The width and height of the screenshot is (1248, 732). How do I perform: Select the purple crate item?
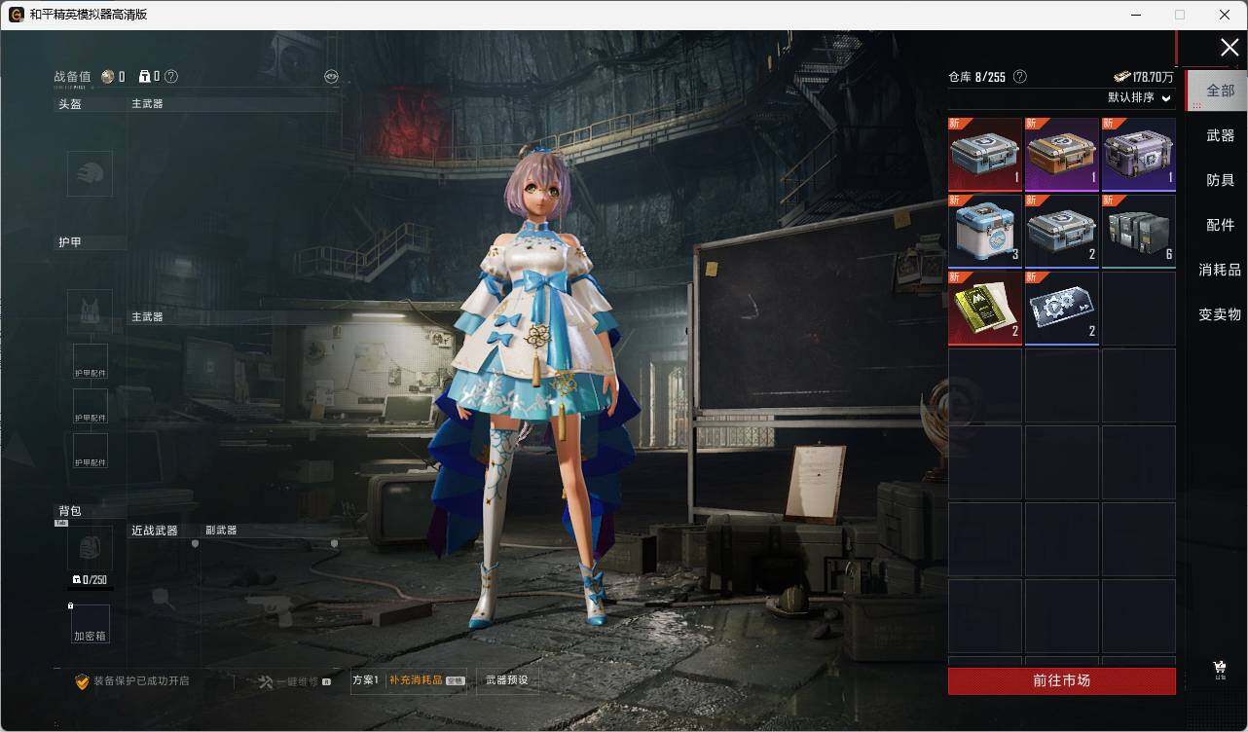1138,154
